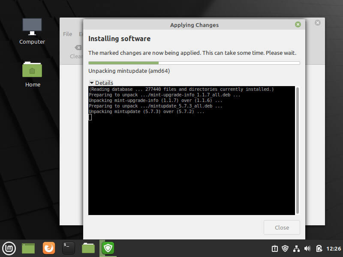The width and height of the screenshot is (343, 257).
Task: Open the clock showing 12:26
Action: coord(334,248)
